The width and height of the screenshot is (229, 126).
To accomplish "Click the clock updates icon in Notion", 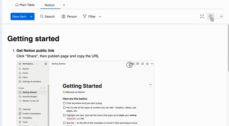I will pos(143,64).
